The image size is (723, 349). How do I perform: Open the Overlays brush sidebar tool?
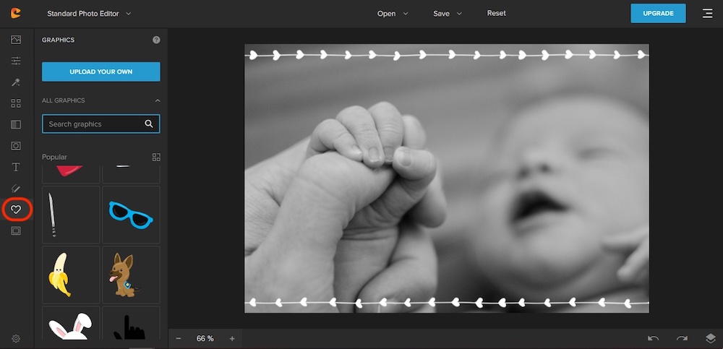point(16,188)
